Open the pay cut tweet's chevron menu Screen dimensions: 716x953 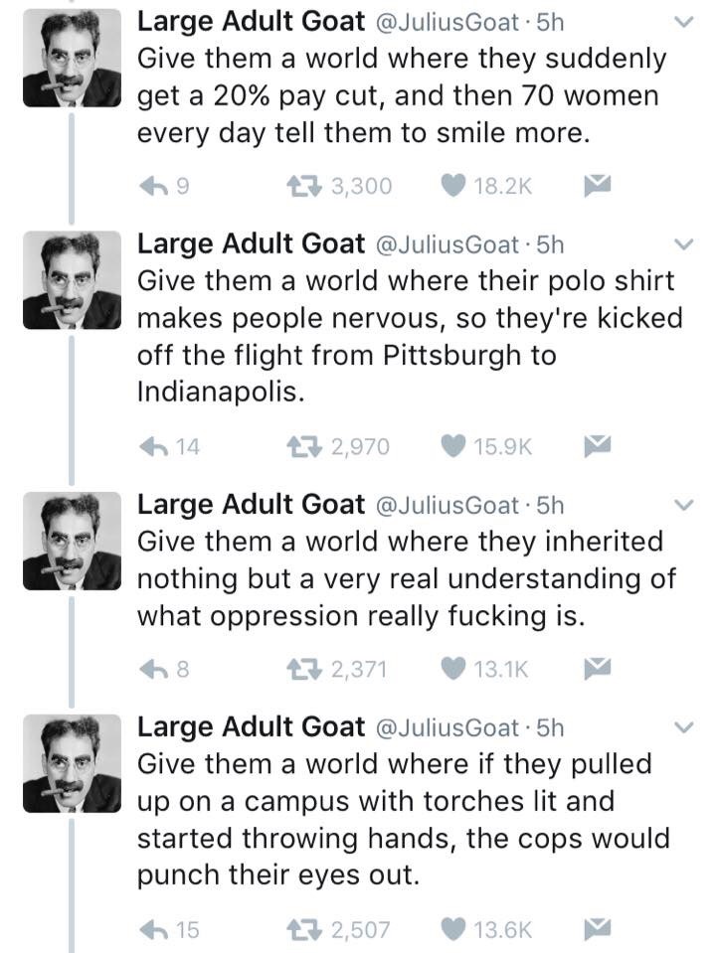pos(683,22)
